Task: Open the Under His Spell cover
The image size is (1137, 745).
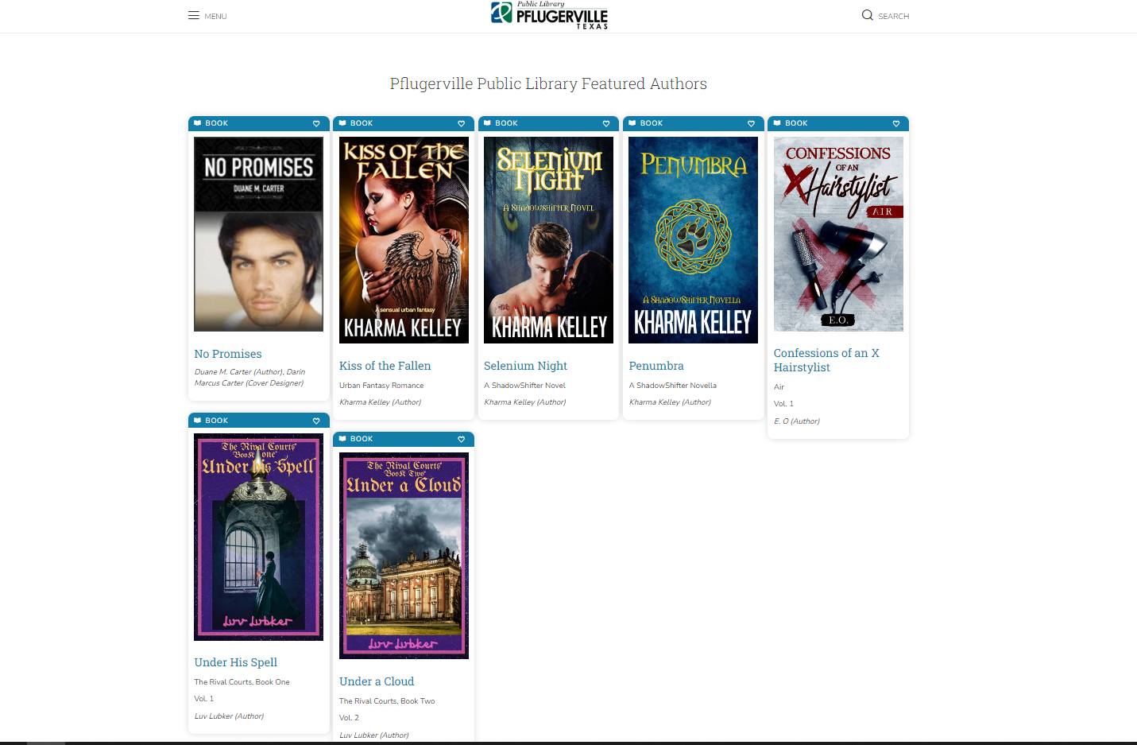Action: click(x=258, y=537)
